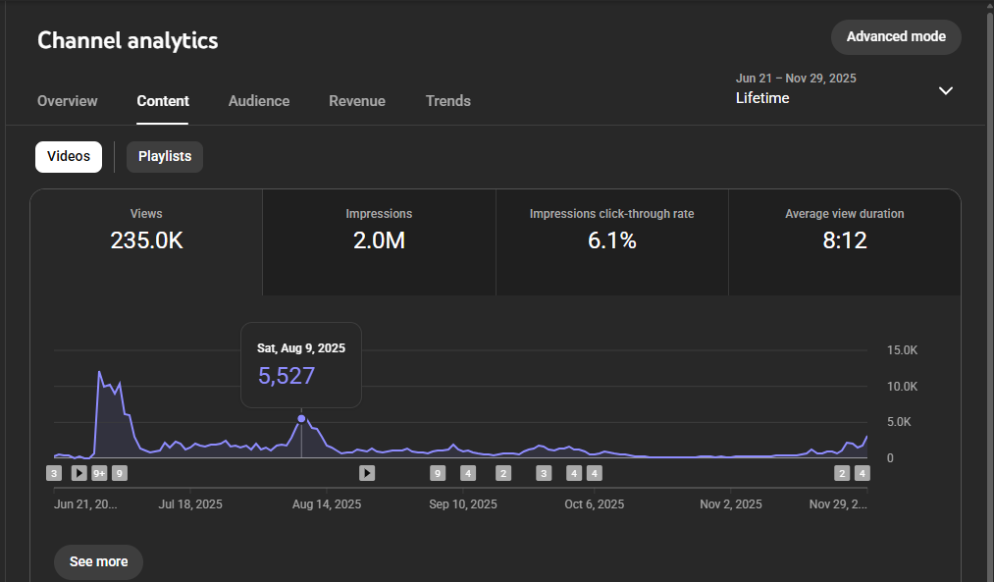Click the '3' marker at the Jun 21 start

(x=54, y=473)
